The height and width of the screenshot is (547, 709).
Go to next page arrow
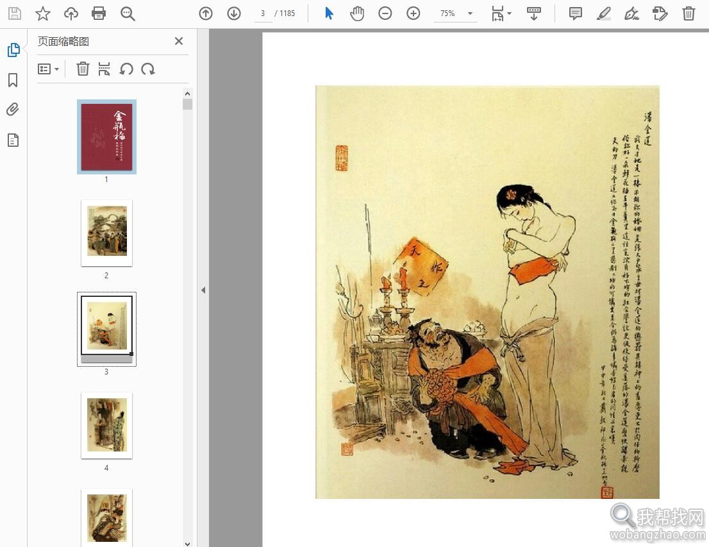pyautogui.click(x=234, y=13)
